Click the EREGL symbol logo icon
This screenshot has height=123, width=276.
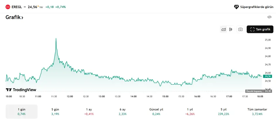click(8, 7)
